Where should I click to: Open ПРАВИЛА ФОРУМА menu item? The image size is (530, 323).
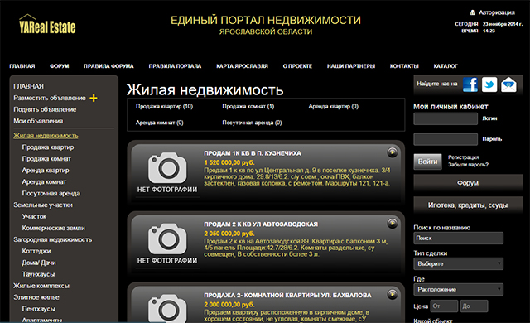(108, 66)
